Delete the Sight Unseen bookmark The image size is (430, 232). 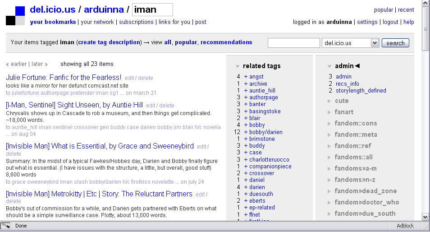tap(167, 106)
